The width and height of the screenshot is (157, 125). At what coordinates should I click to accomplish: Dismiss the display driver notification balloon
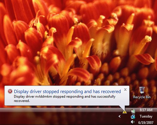pyautogui.click(x=125, y=89)
